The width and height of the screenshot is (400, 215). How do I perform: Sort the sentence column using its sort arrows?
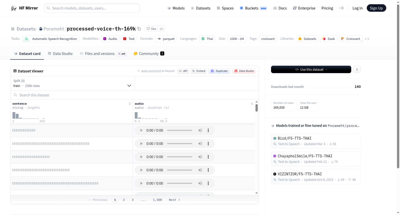coord(130,104)
